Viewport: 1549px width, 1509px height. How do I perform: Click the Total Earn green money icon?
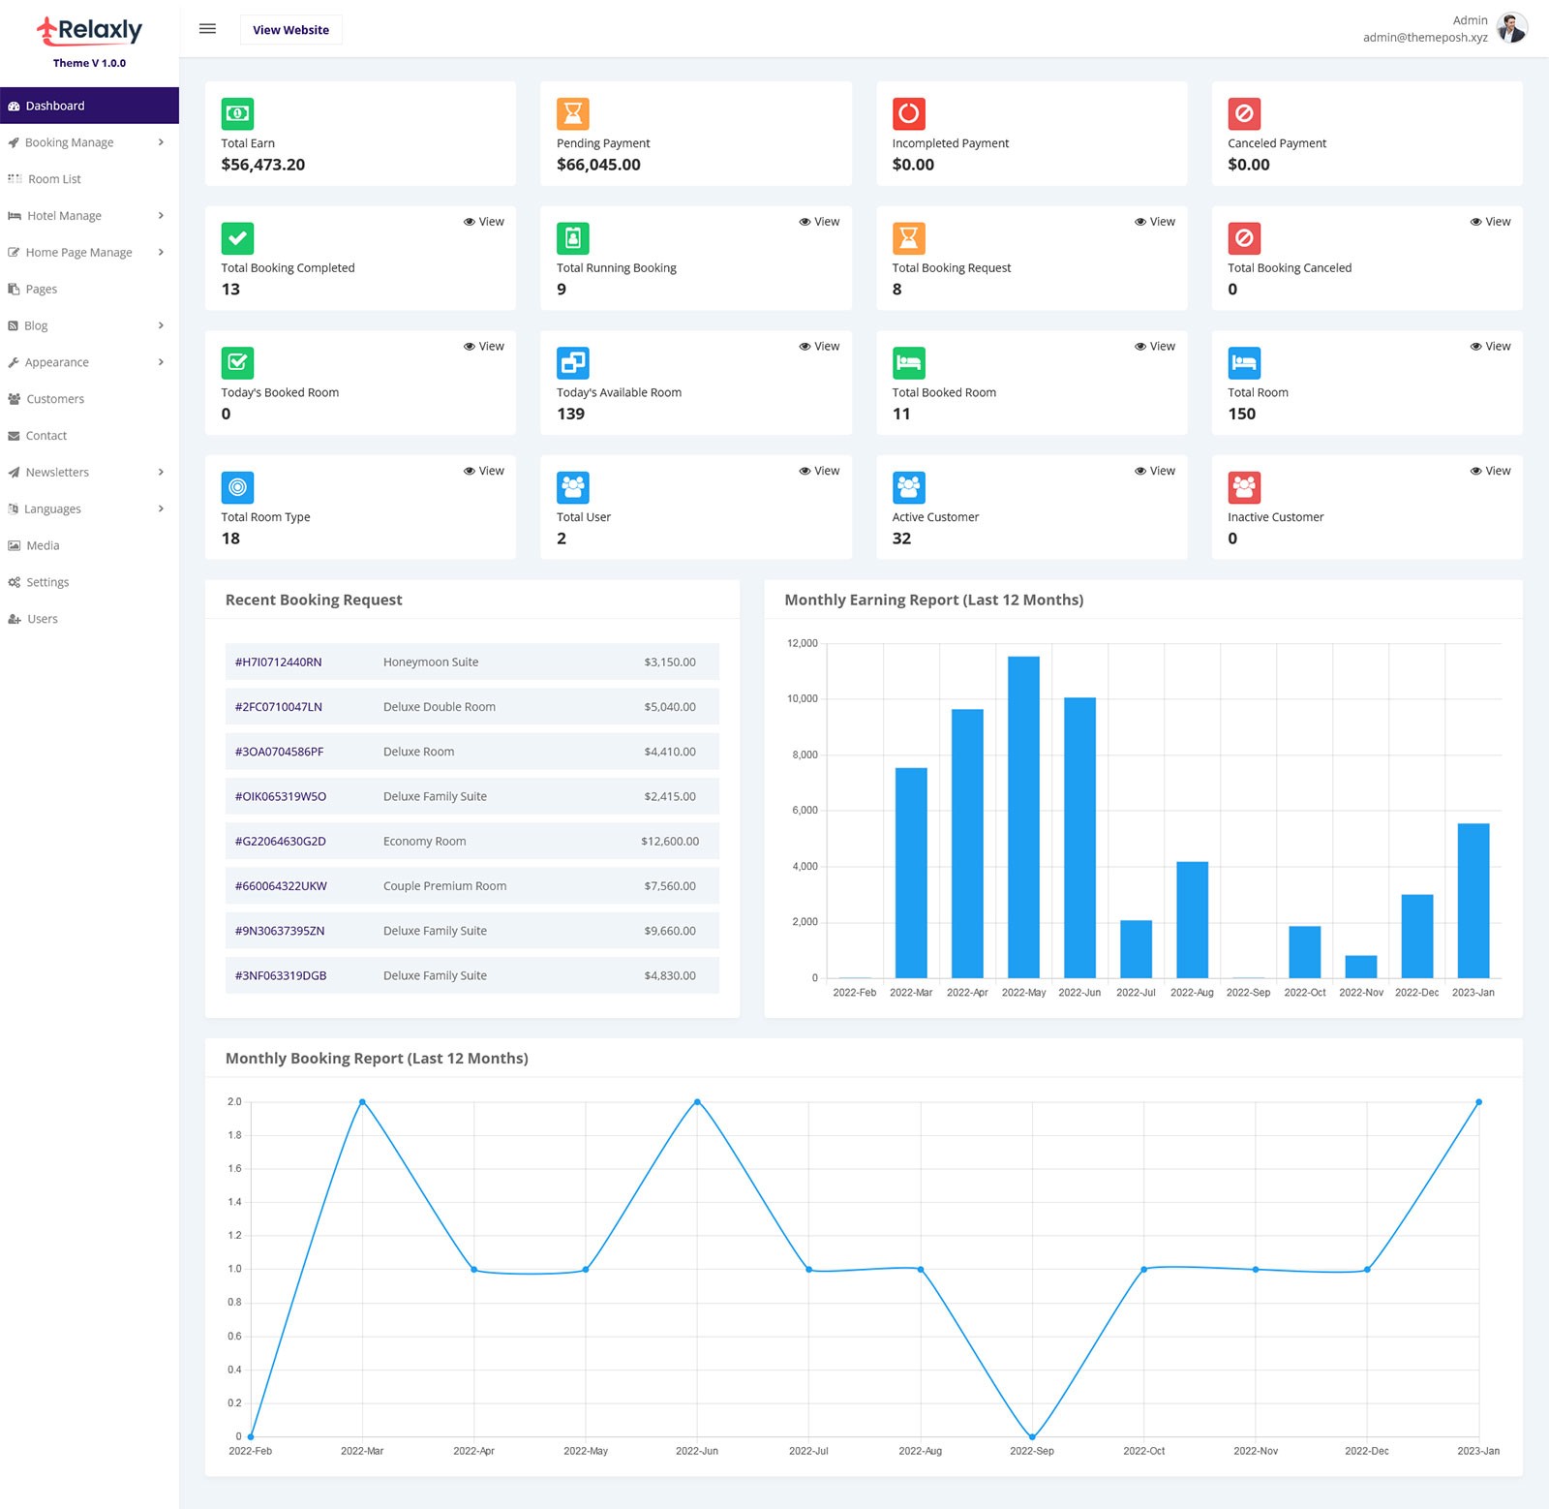coord(237,113)
